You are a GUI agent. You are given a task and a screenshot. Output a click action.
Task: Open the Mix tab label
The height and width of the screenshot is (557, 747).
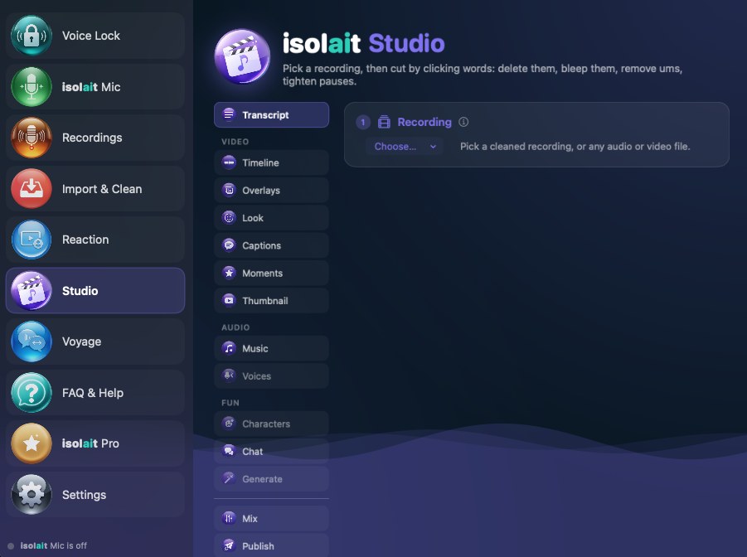tap(250, 519)
